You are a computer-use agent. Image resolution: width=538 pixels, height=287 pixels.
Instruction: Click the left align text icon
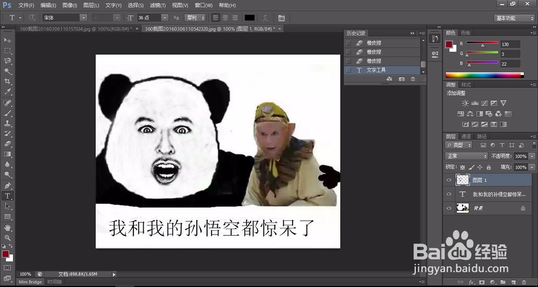[x=216, y=18]
